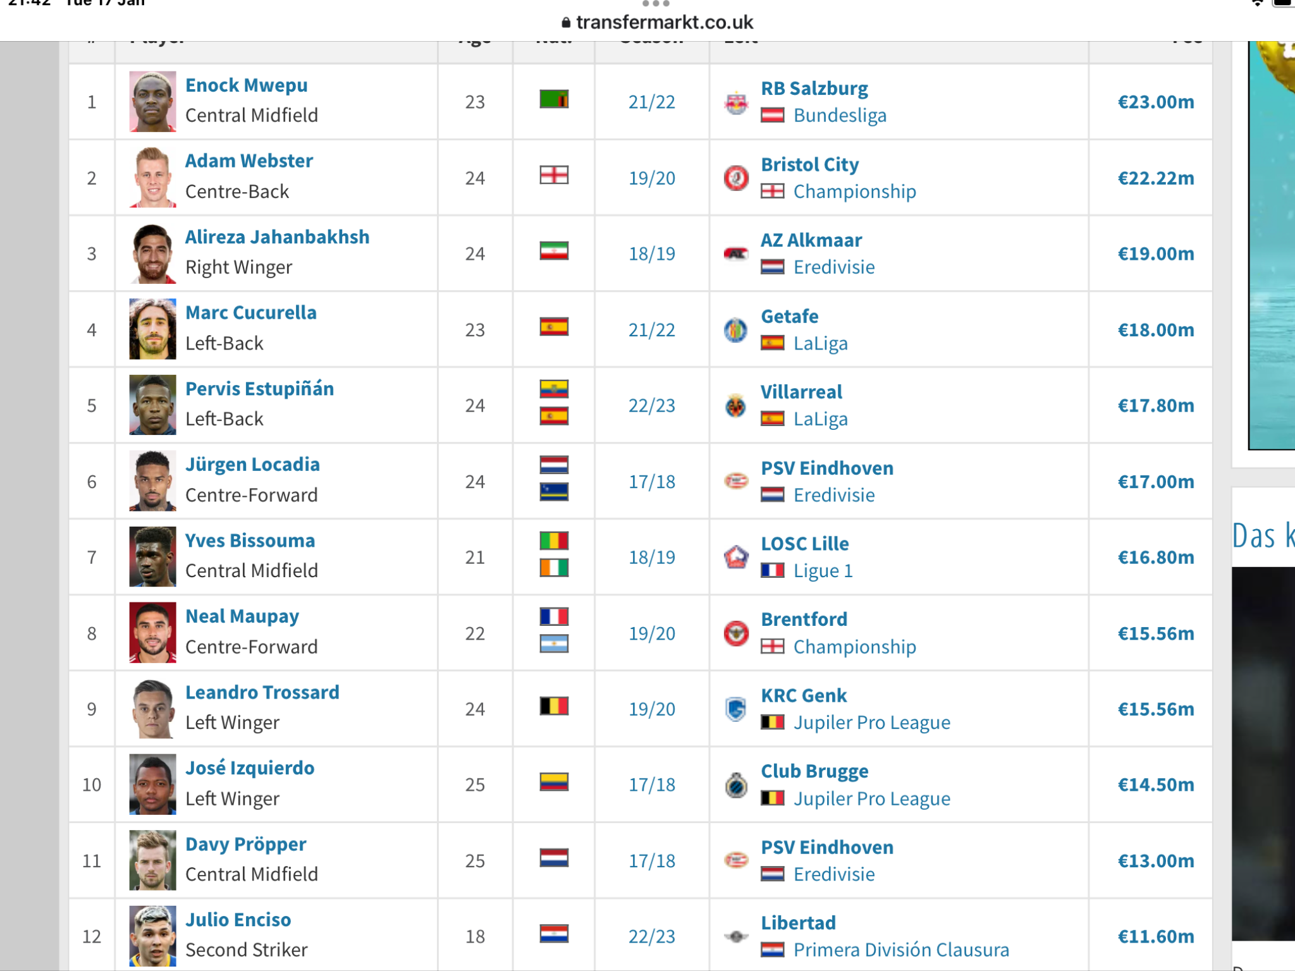The width and height of the screenshot is (1295, 971).
Task: Open the Primera División Clausura league link
Action: 901,950
